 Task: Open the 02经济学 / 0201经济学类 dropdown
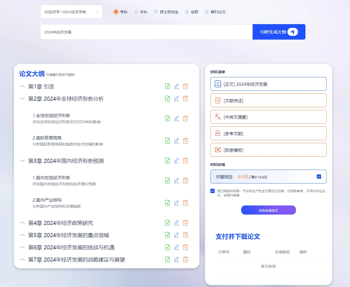tap(71, 12)
